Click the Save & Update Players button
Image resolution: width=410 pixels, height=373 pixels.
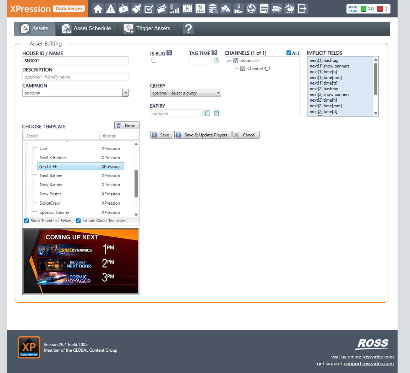pyautogui.click(x=202, y=135)
